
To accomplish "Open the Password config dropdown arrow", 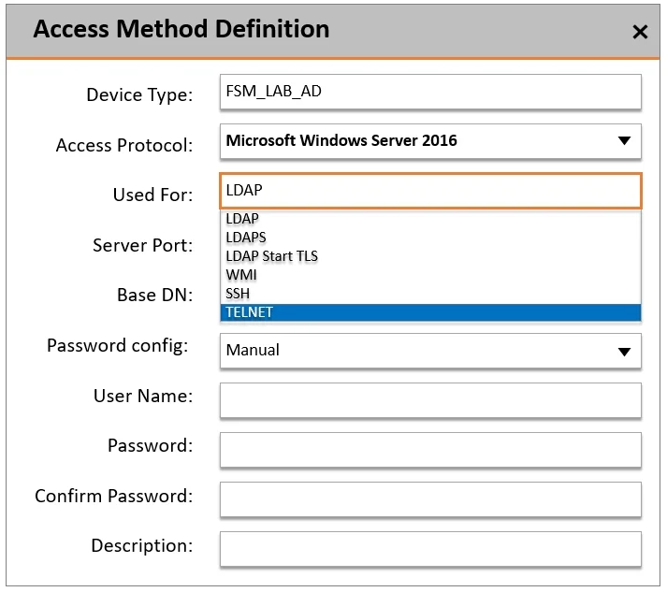I will (x=624, y=352).
